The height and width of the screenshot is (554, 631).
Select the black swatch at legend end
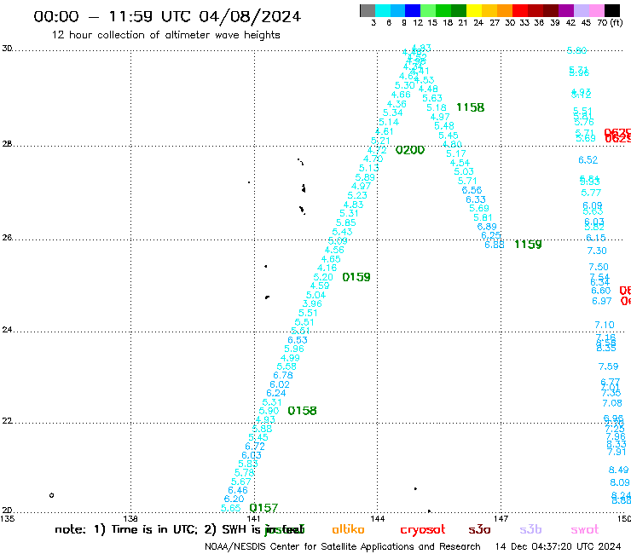click(x=611, y=10)
